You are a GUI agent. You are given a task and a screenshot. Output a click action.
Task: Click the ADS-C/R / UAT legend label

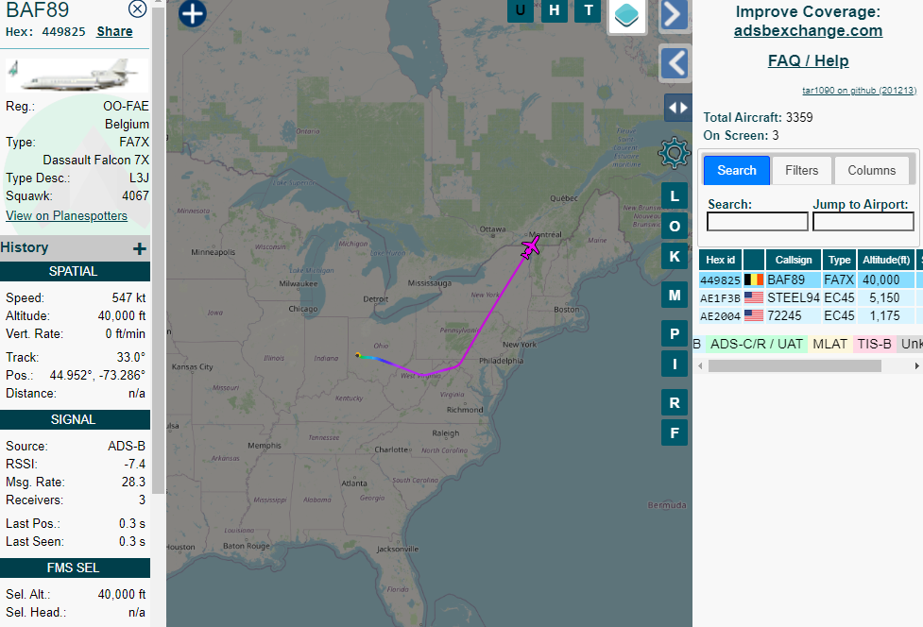[757, 344]
